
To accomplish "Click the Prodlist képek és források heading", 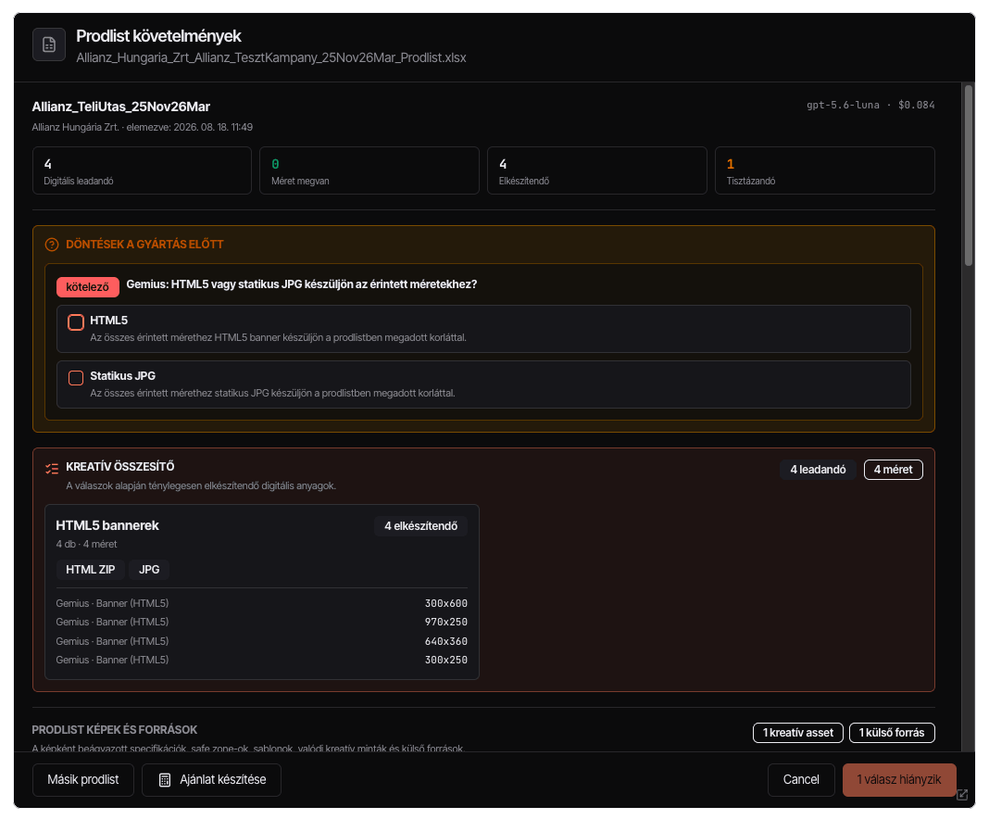I will 115,730.
